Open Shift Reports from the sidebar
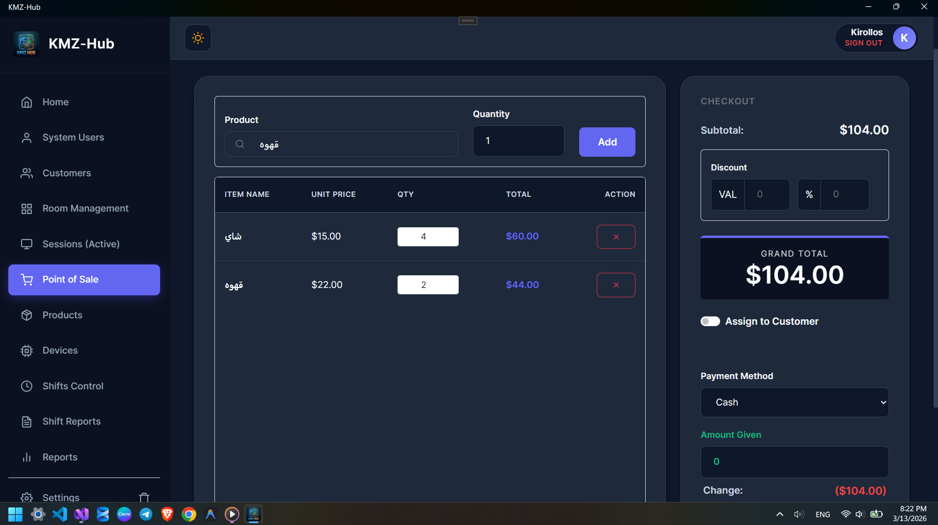The width and height of the screenshot is (938, 525). 71,421
